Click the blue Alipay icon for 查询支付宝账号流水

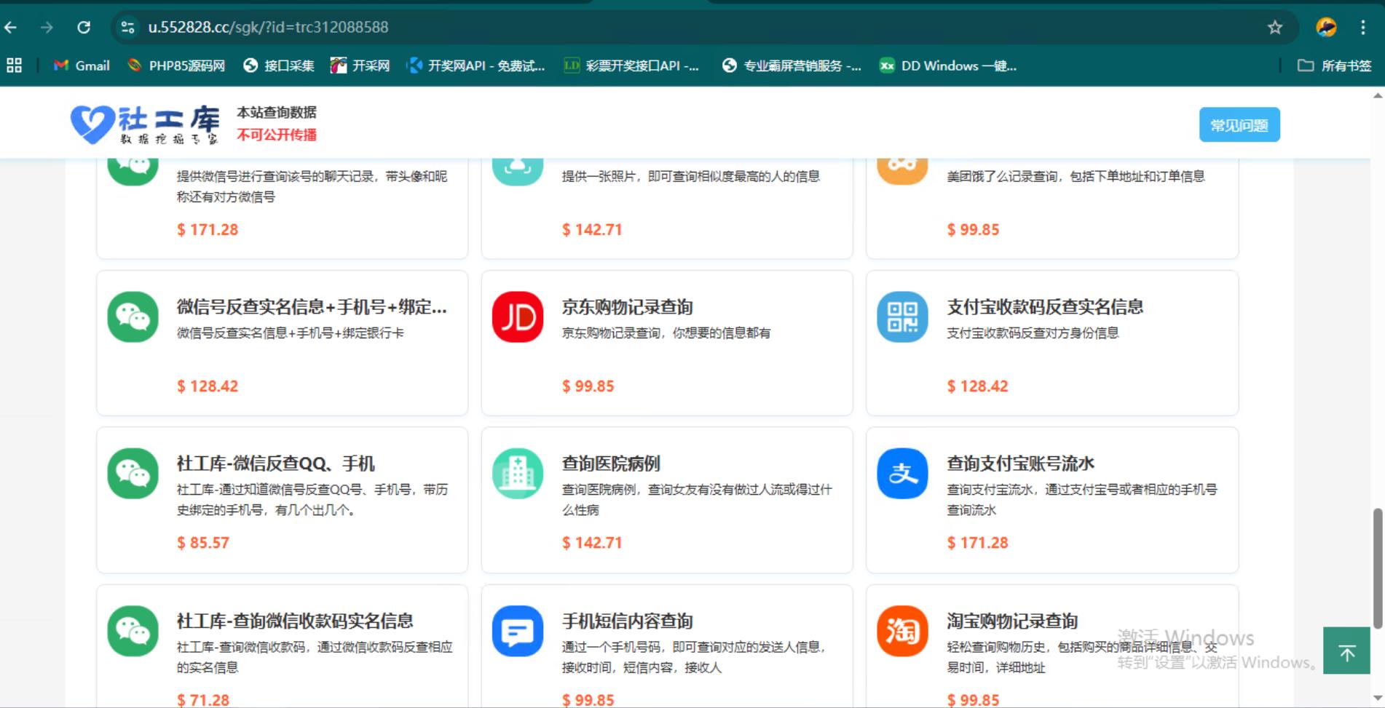pyautogui.click(x=902, y=474)
